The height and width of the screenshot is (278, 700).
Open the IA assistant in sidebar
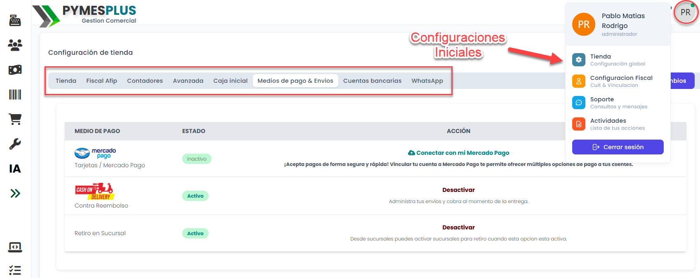pos(15,168)
